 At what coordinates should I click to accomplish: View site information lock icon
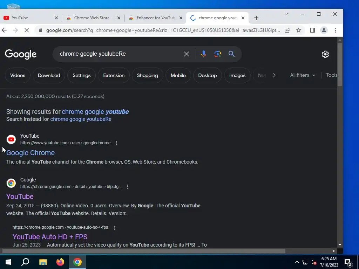pyautogui.click(x=41, y=30)
